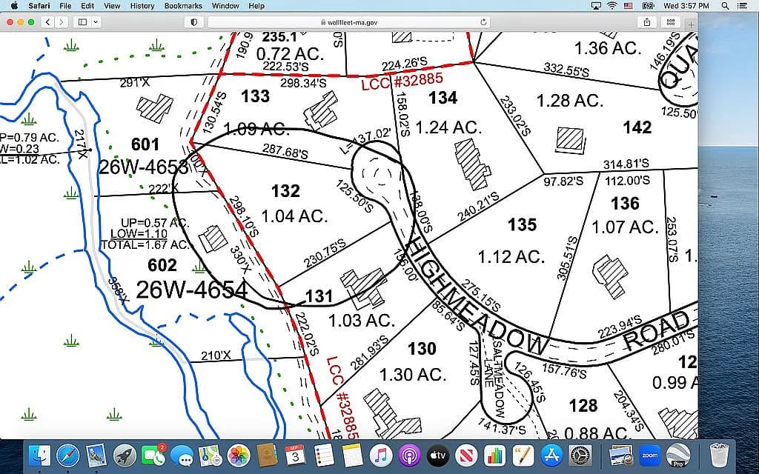This screenshot has width=759, height=474.
Task: Open the Wi-Fi status menu
Action: 611,6
